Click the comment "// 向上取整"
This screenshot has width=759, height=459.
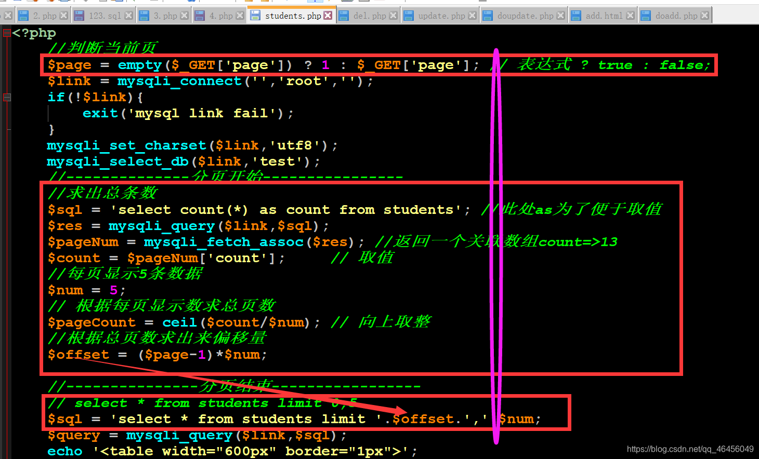click(x=381, y=322)
